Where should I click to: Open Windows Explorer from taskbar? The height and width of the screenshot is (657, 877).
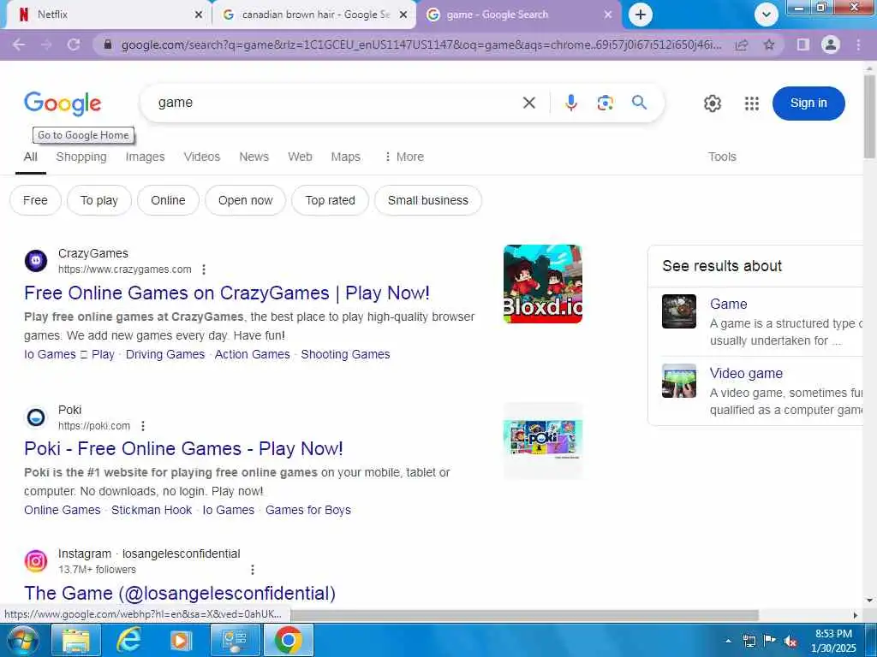click(x=76, y=640)
